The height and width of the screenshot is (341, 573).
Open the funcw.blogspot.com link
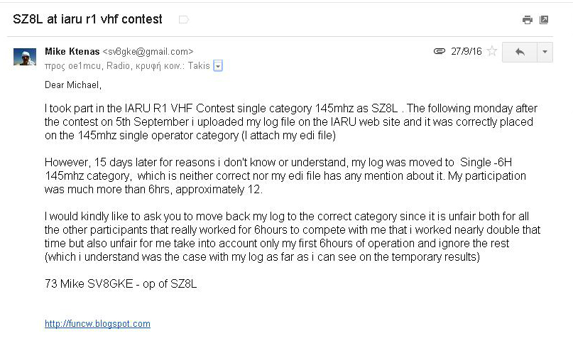[97, 324]
